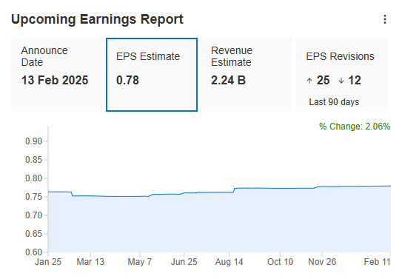Viewport: 402px width, 279px height.
Task: Click the % Change: 2.06% label
Action: 355,127
